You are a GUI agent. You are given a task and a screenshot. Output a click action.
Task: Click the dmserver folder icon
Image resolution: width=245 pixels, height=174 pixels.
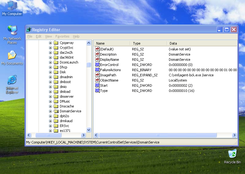56,96
